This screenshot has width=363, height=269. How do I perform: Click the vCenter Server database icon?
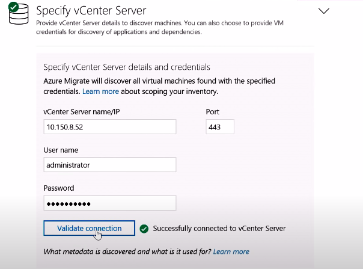pyautogui.click(x=19, y=13)
